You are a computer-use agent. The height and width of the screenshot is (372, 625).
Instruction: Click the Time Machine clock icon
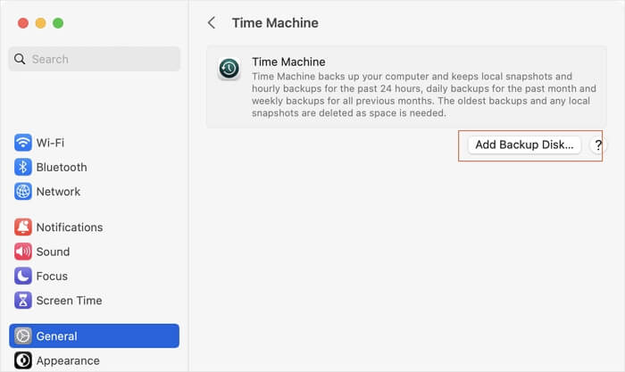click(229, 70)
